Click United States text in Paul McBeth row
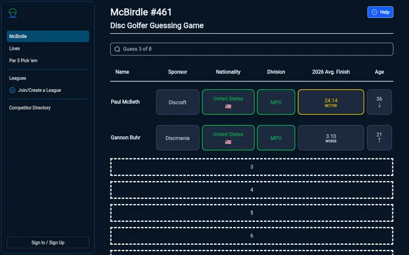Viewport: 409px width, 255px height. [228, 99]
